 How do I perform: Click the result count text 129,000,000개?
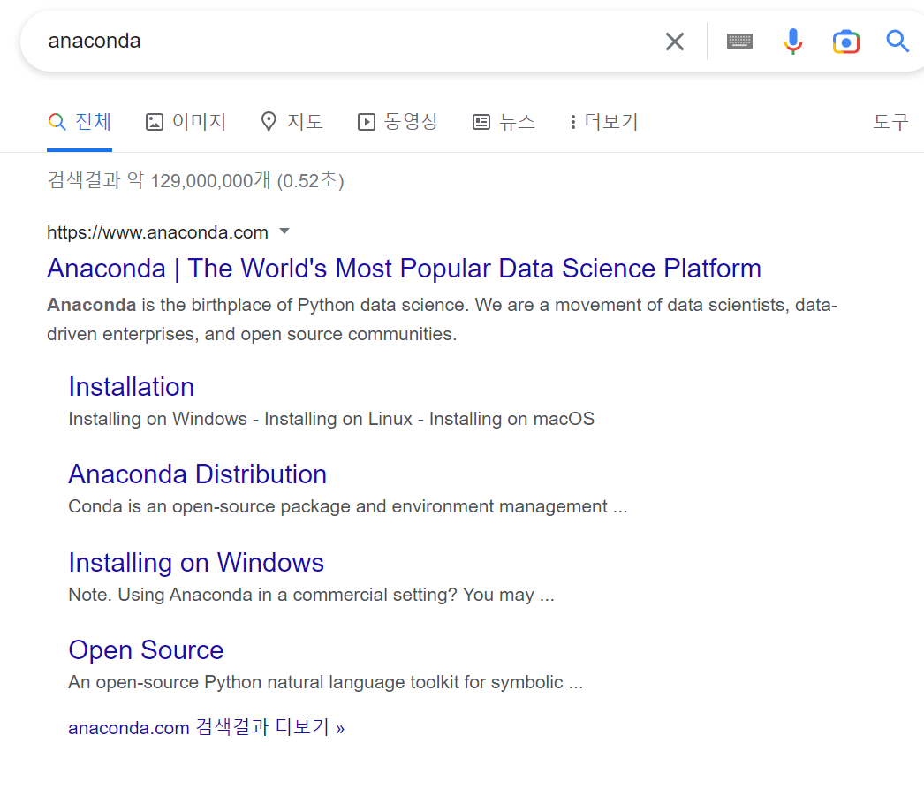click(x=210, y=181)
